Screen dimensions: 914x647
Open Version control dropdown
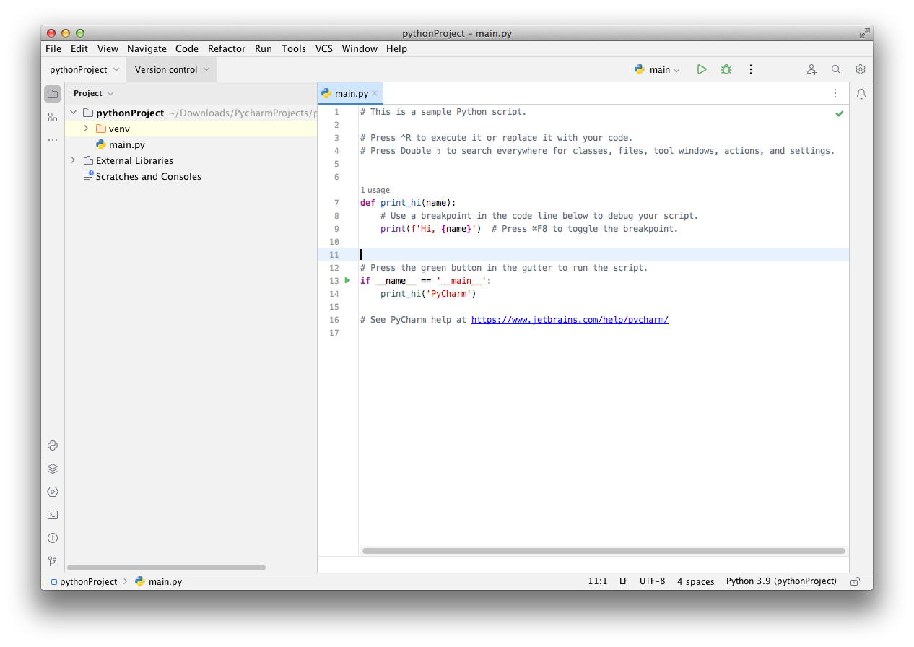pyautogui.click(x=172, y=69)
